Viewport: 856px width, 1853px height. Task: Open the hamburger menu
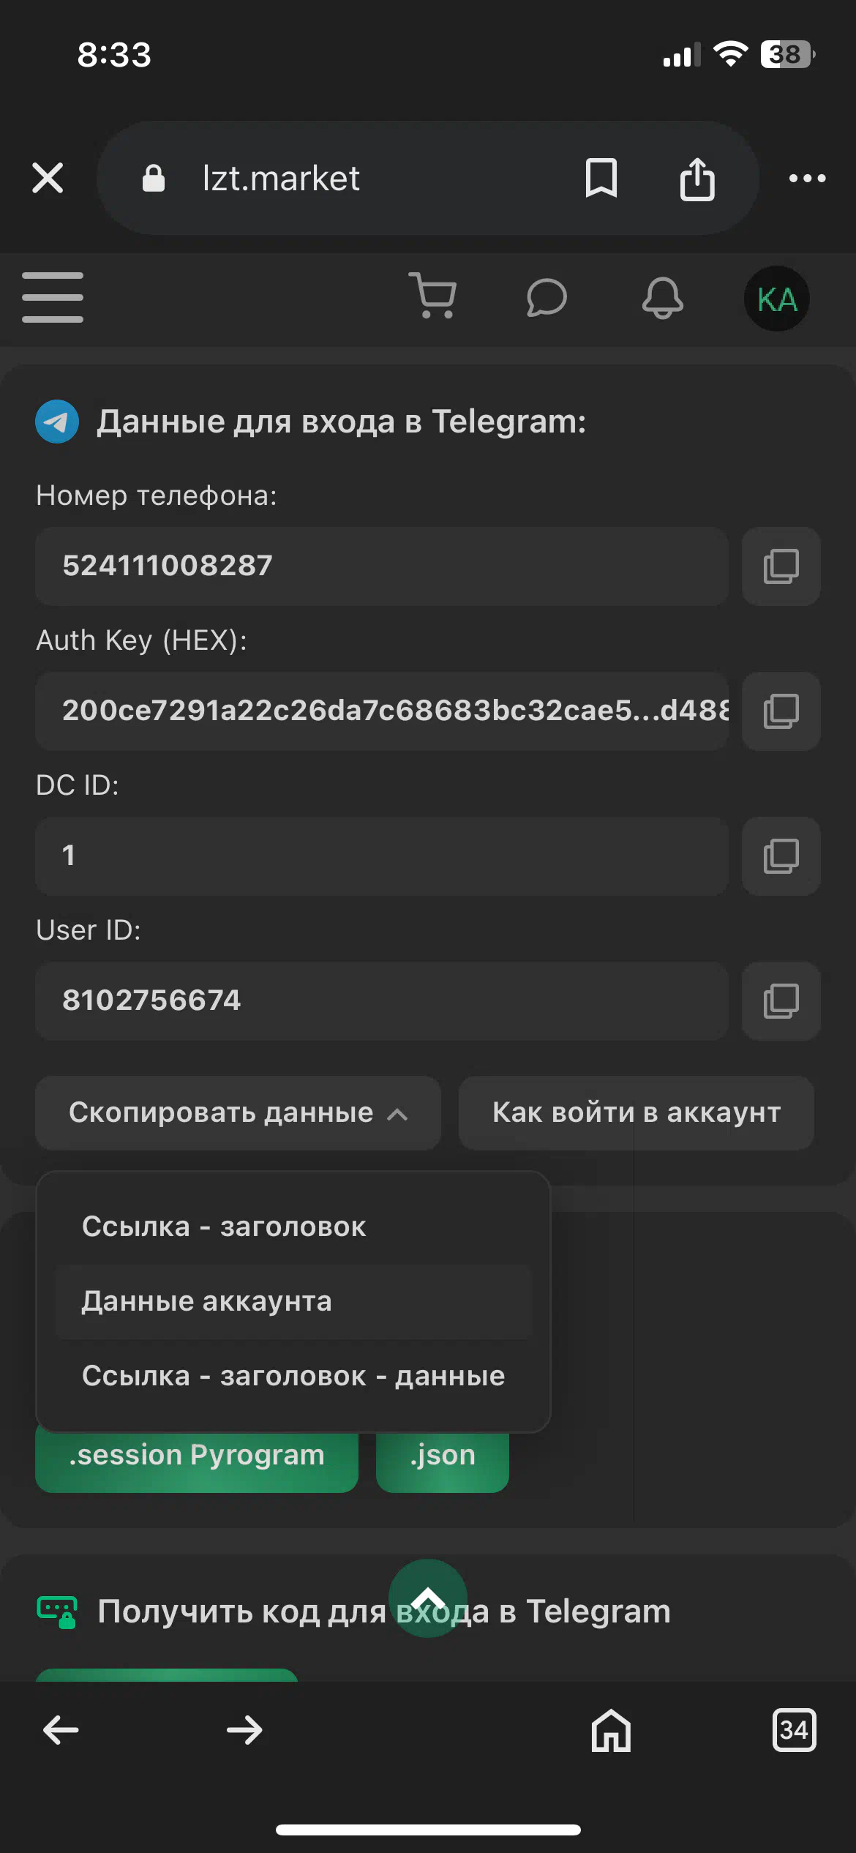tap(53, 297)
